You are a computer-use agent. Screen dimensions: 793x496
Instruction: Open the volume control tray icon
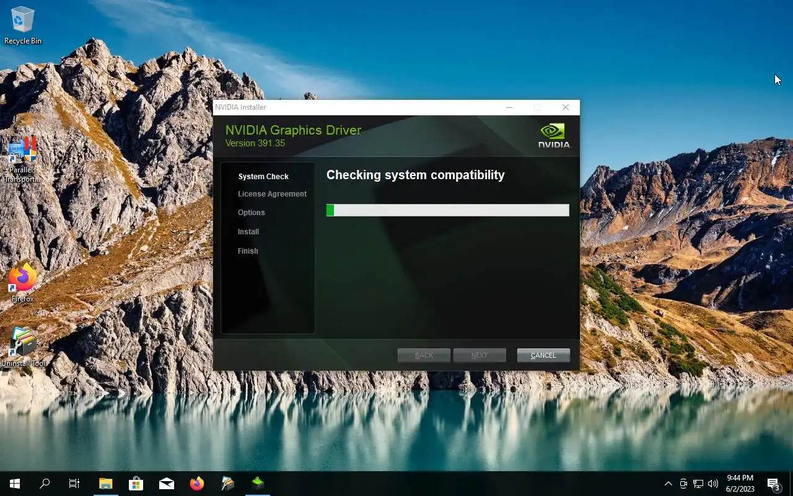click(713, 484)
